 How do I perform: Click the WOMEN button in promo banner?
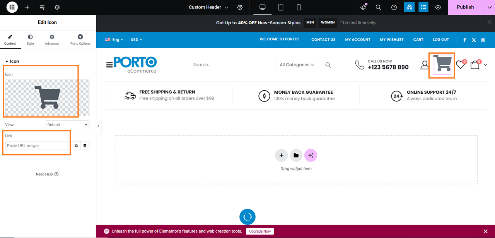coord(328,23)
